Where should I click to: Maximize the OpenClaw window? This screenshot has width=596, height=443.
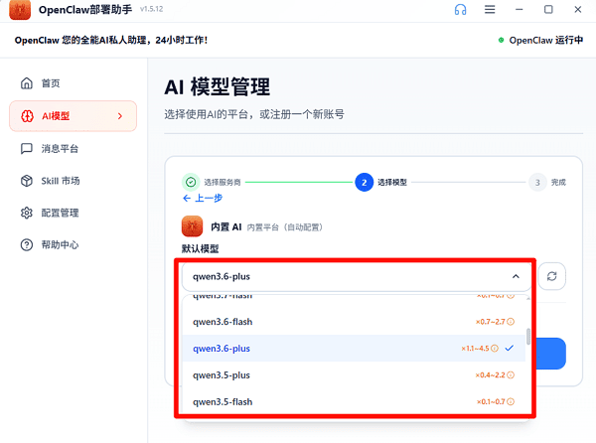click(548, 10)
